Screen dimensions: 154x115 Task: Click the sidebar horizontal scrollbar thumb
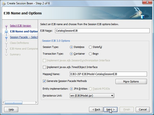point(14,102)
